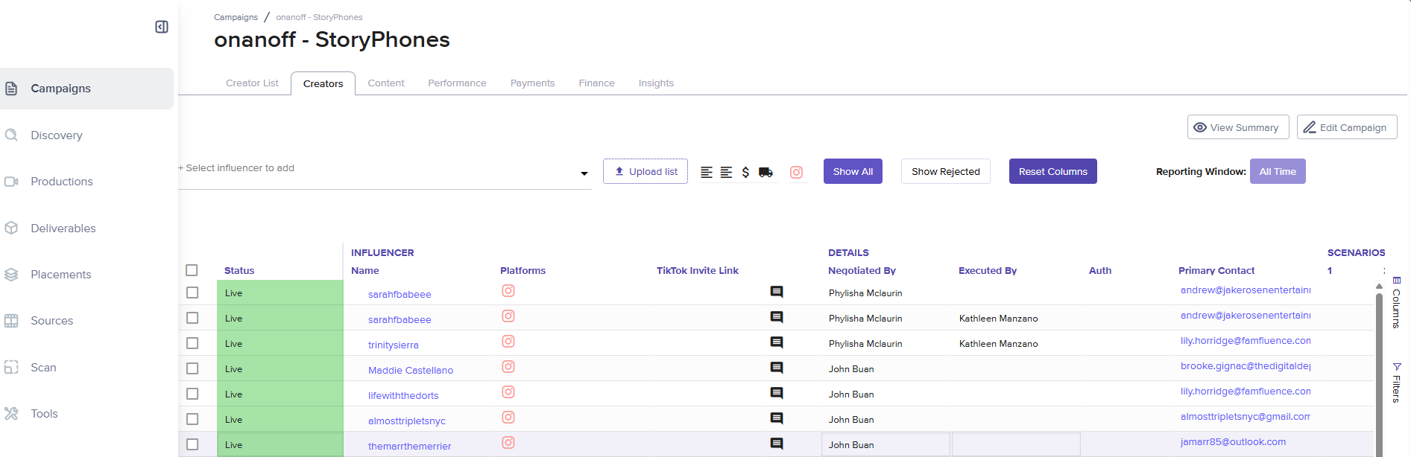Click the delivery truck toolbar icon
Viewport: 1411px width, 457px height.
pos(766,172)
